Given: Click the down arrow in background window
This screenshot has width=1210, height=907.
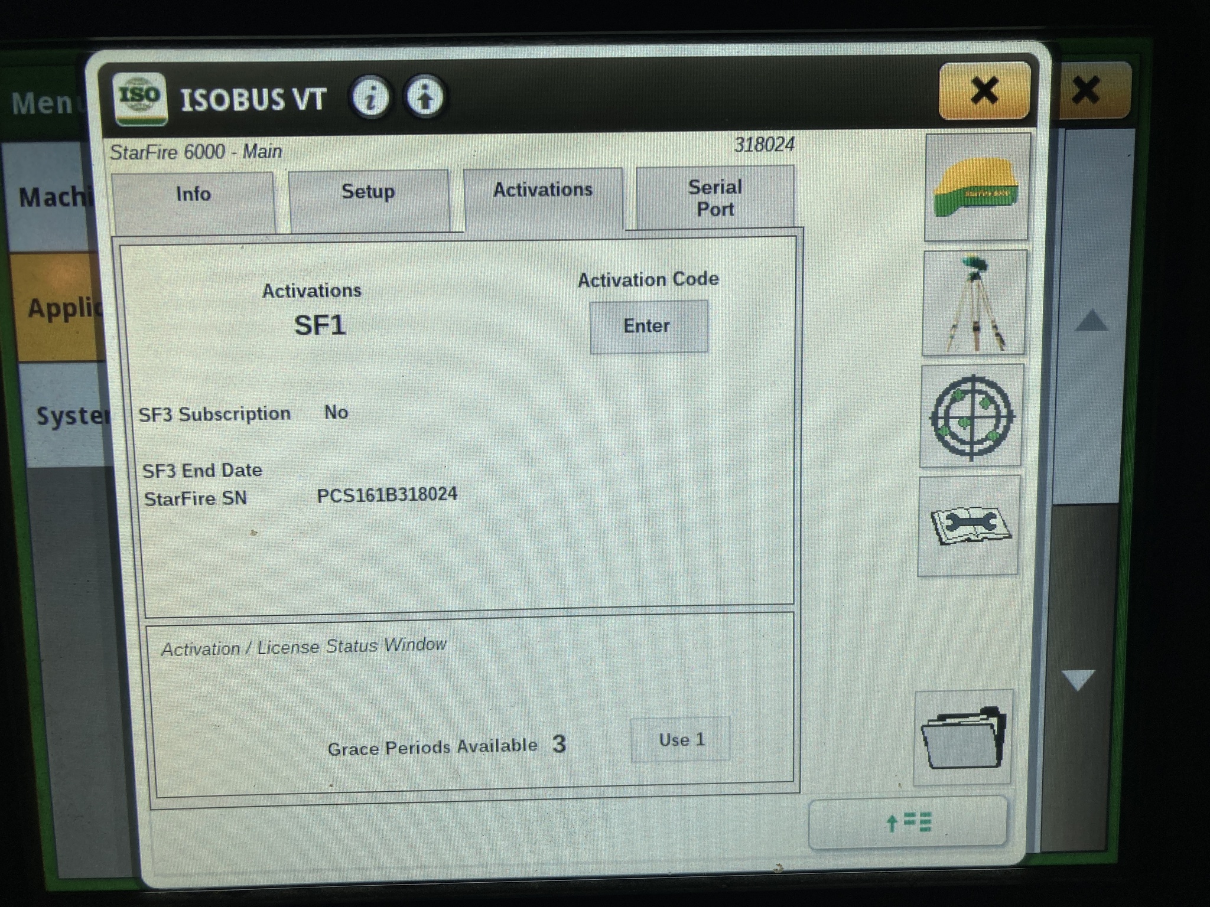Looking at the screenshot, I should pyautogui.click(x=1078, y=680).
